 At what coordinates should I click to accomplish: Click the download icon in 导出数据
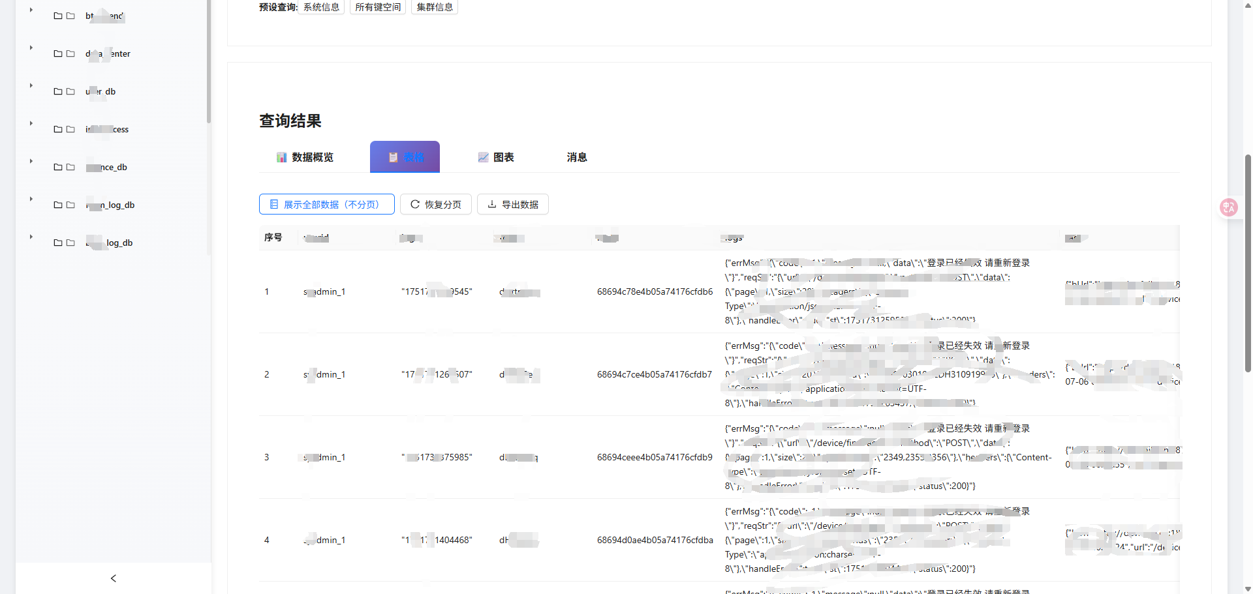(x=492, y=204)
